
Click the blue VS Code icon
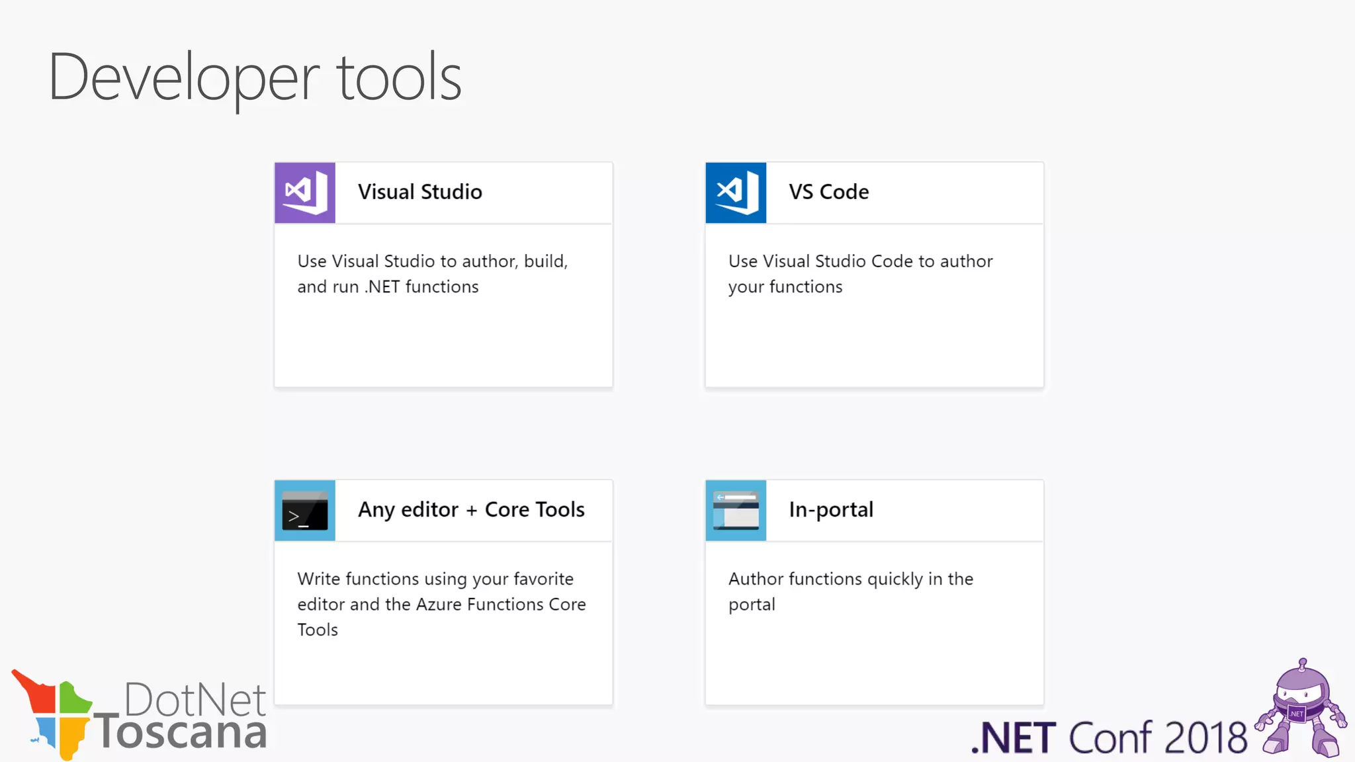pos(736,192)
